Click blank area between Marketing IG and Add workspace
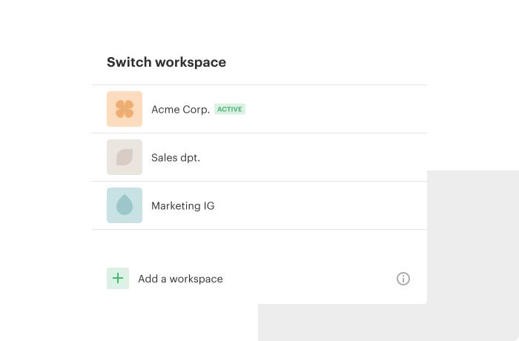Viewport: 519px width, 341px height. (x=259, y=248)
